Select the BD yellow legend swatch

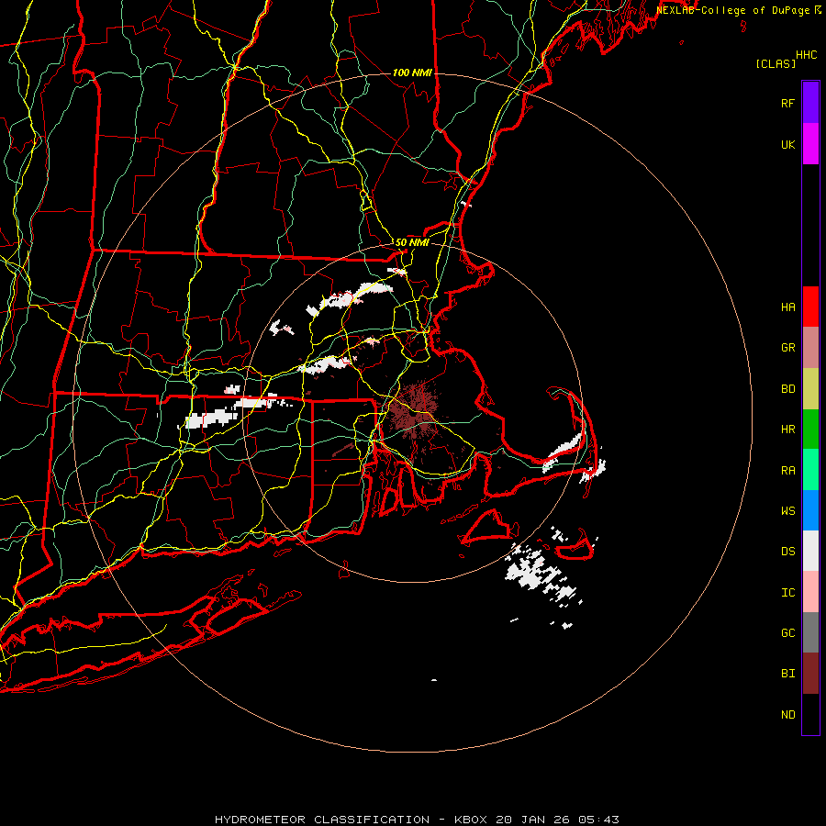(x=810, y=389)
